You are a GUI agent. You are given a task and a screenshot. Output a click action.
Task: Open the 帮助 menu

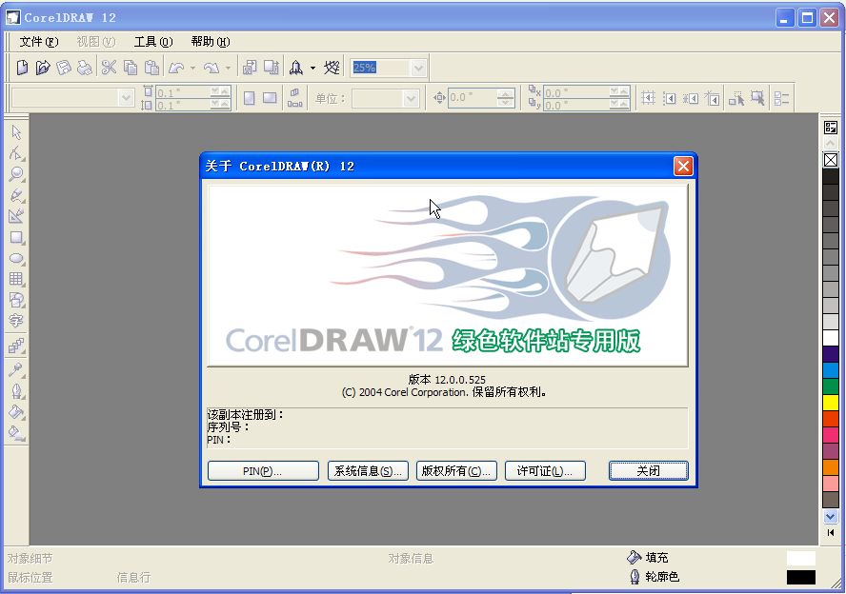coord(211,42)
